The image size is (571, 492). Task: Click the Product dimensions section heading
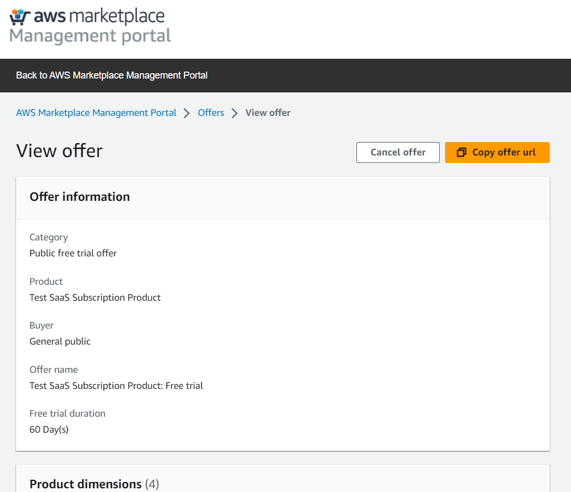(x=85, y=484)
